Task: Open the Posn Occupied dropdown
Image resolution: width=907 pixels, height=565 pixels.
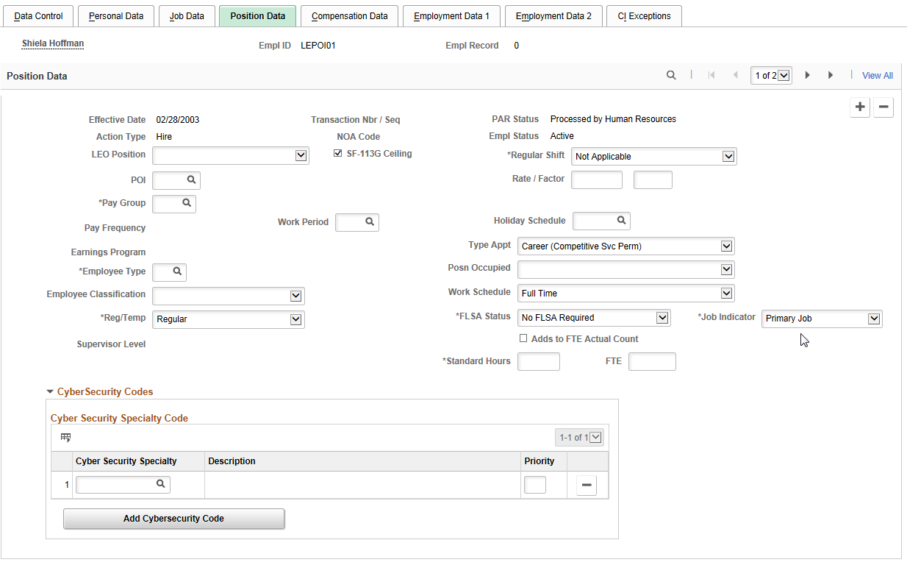Action: 626,269
